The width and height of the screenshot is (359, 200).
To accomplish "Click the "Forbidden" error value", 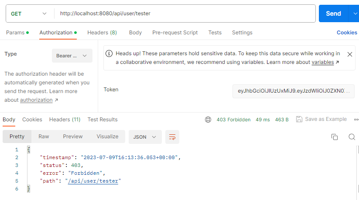I will [x=85, y=173].
